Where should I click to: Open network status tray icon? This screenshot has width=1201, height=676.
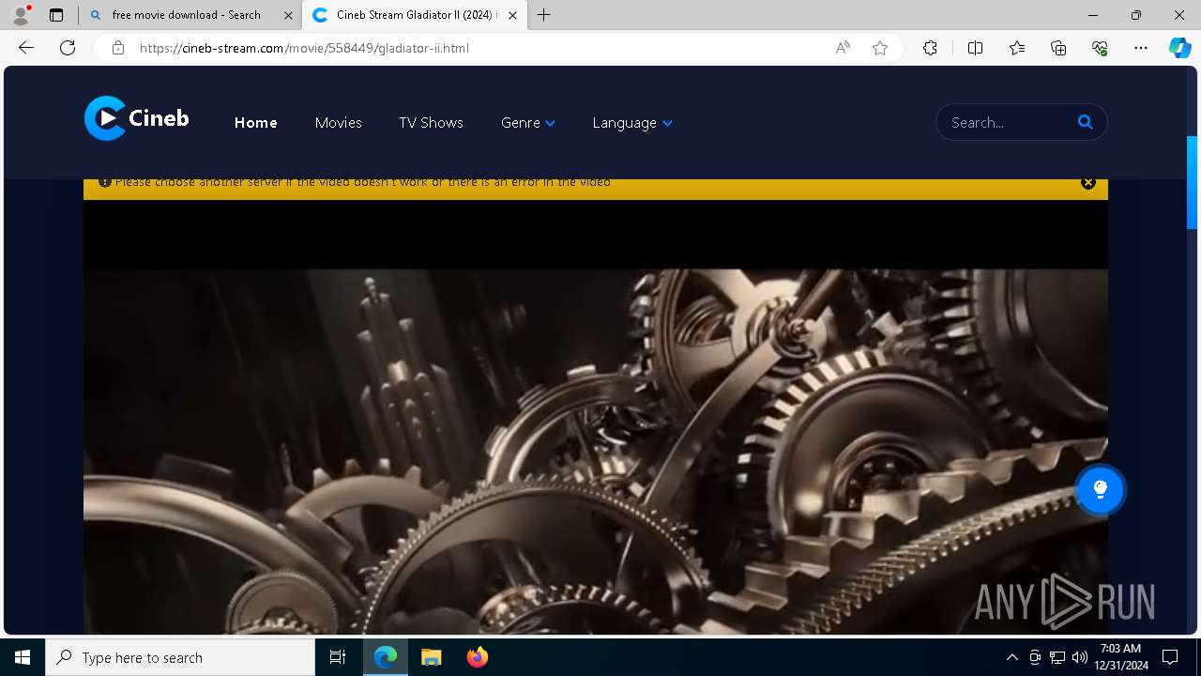(x=1057, y=657)
